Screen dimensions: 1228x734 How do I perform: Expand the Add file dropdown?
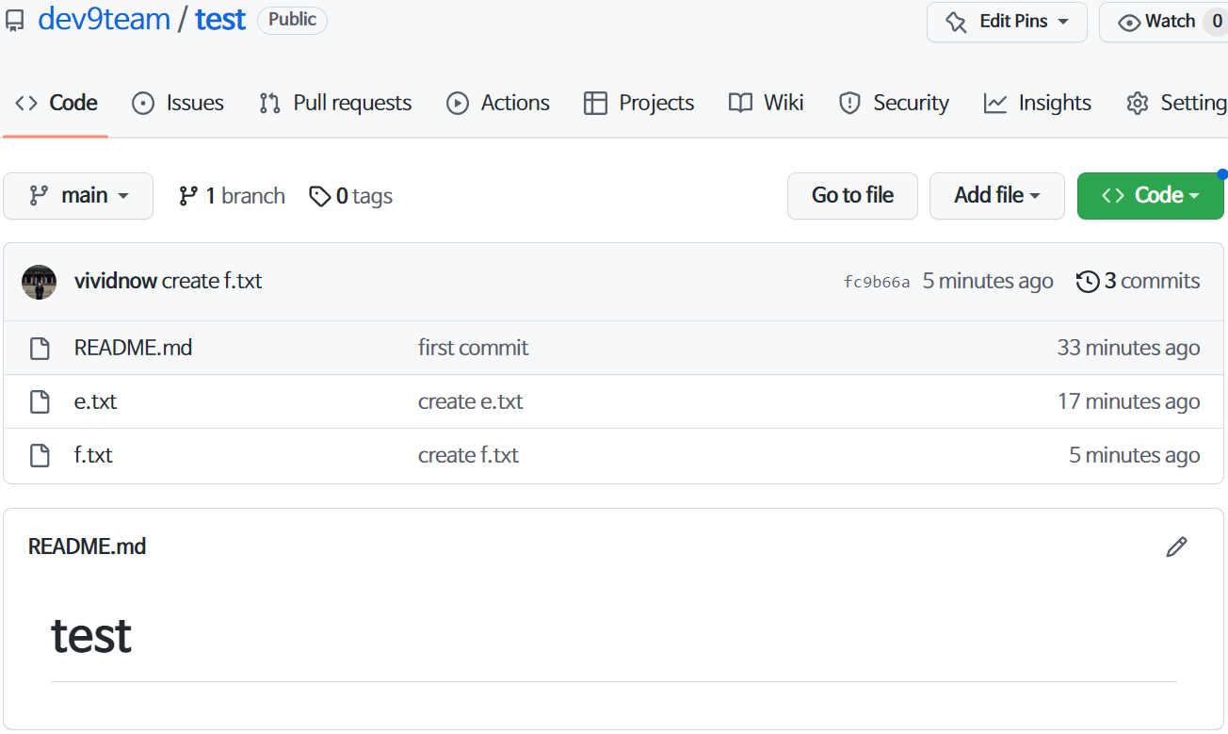pos(997,196)
